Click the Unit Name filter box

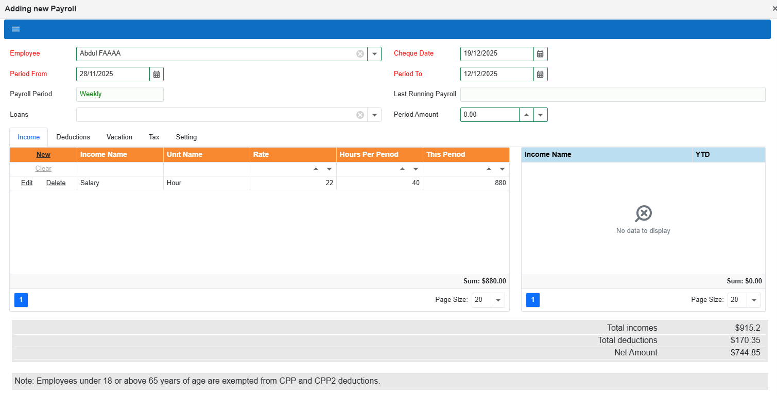point(206,169)
